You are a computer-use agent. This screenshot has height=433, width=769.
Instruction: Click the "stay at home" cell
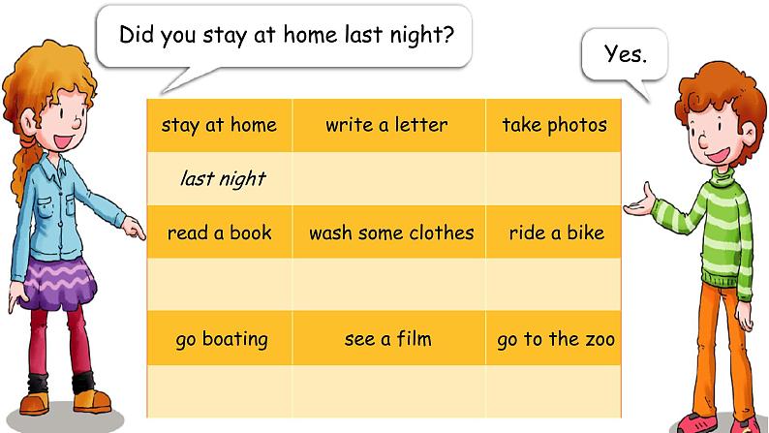(219, 125)
